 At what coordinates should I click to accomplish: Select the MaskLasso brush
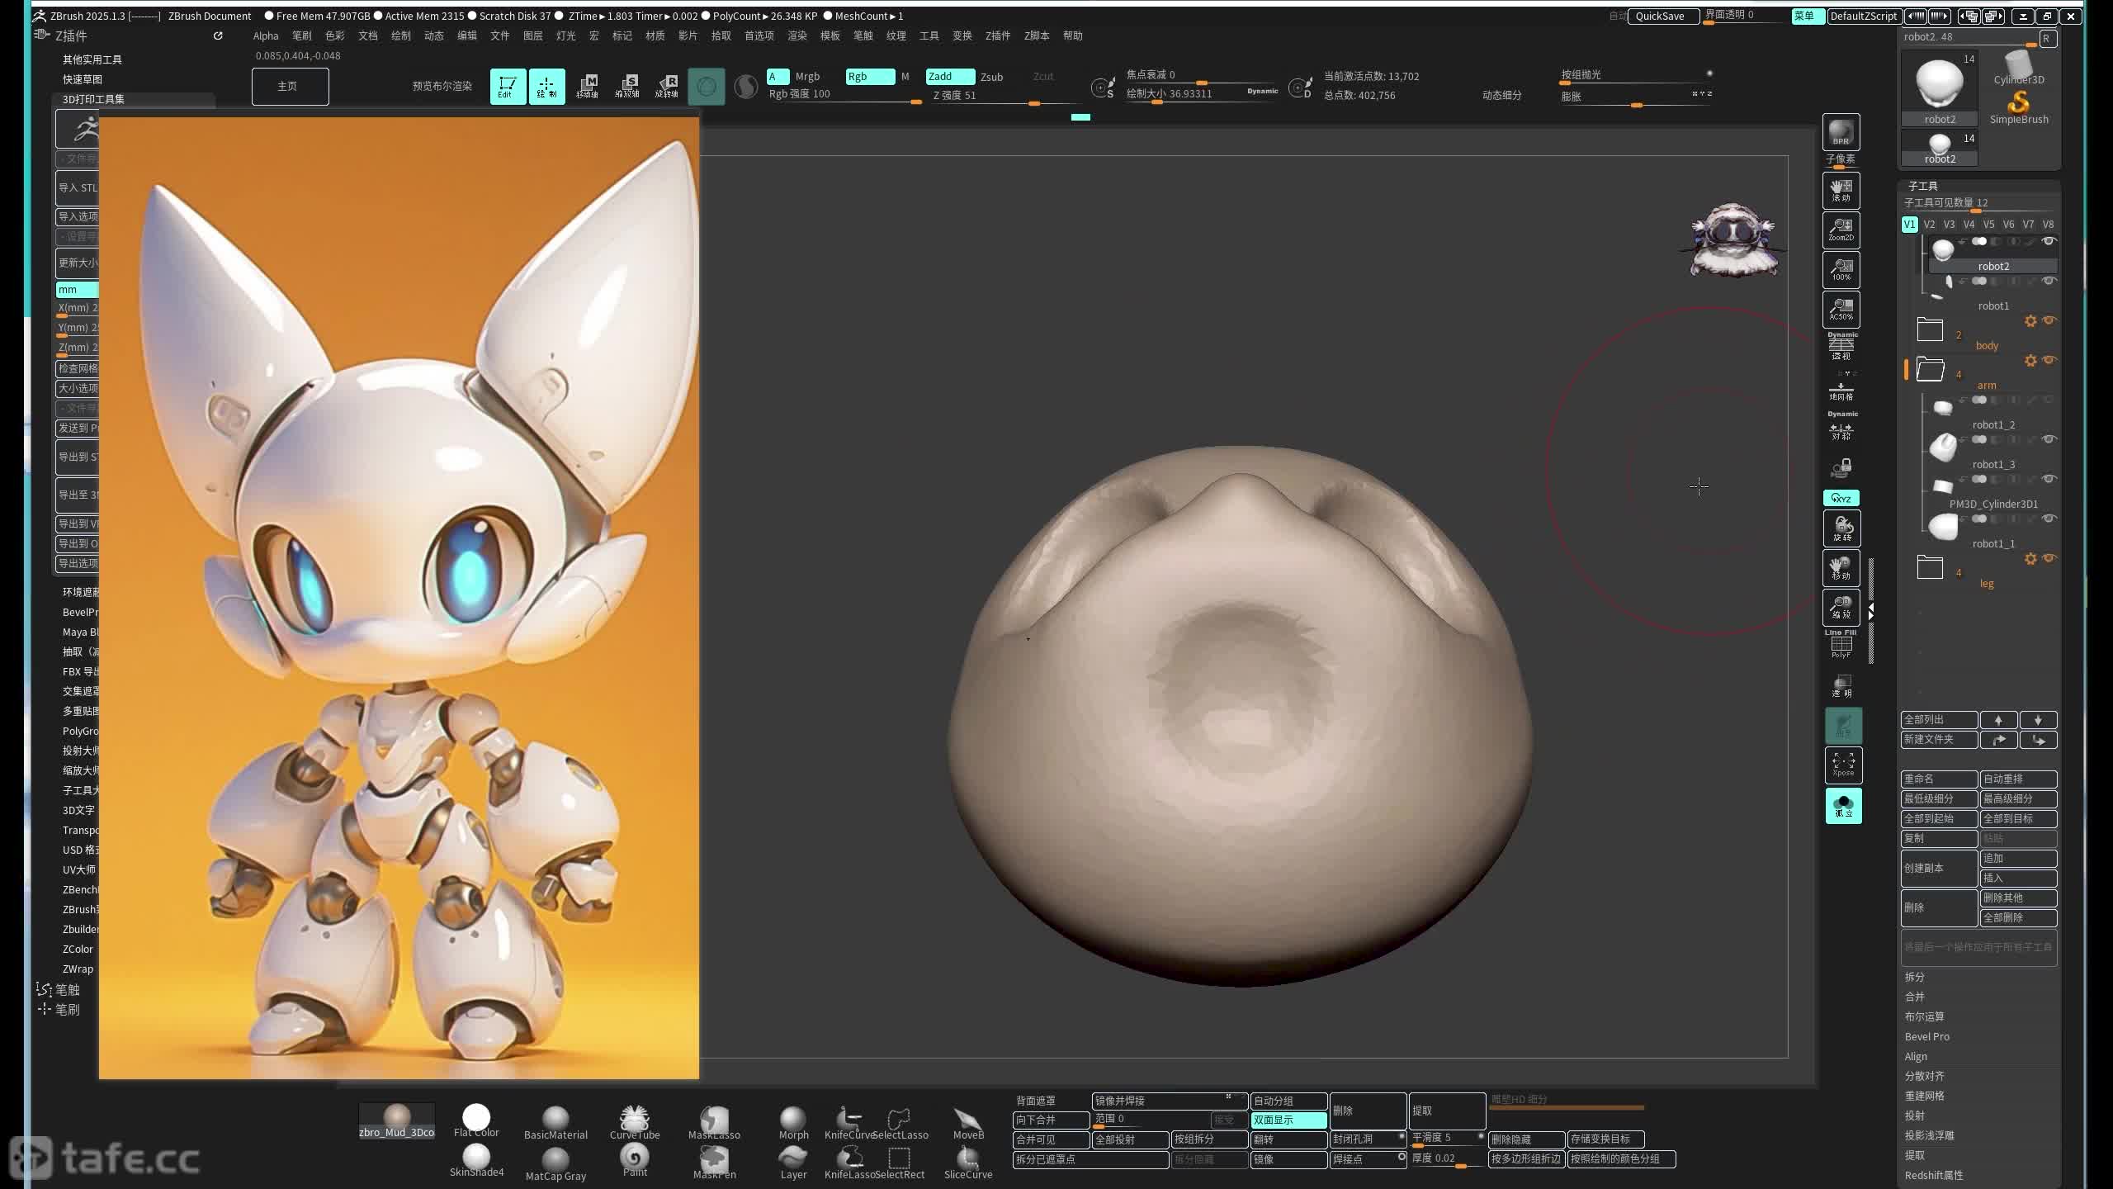click(714, 1123)
